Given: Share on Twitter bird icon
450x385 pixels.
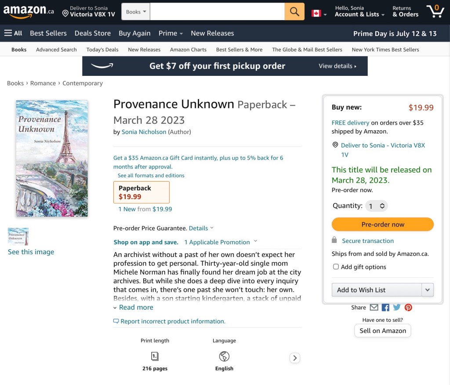Looking at the screenshot, I should (x=397, y=307).
